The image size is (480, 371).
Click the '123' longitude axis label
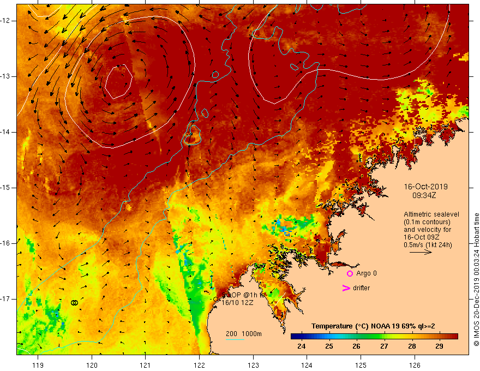pyautogui.click(x=253, y=365)
